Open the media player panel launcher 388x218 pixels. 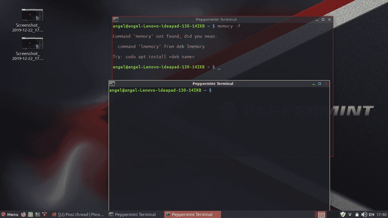[x=45, y=214]
